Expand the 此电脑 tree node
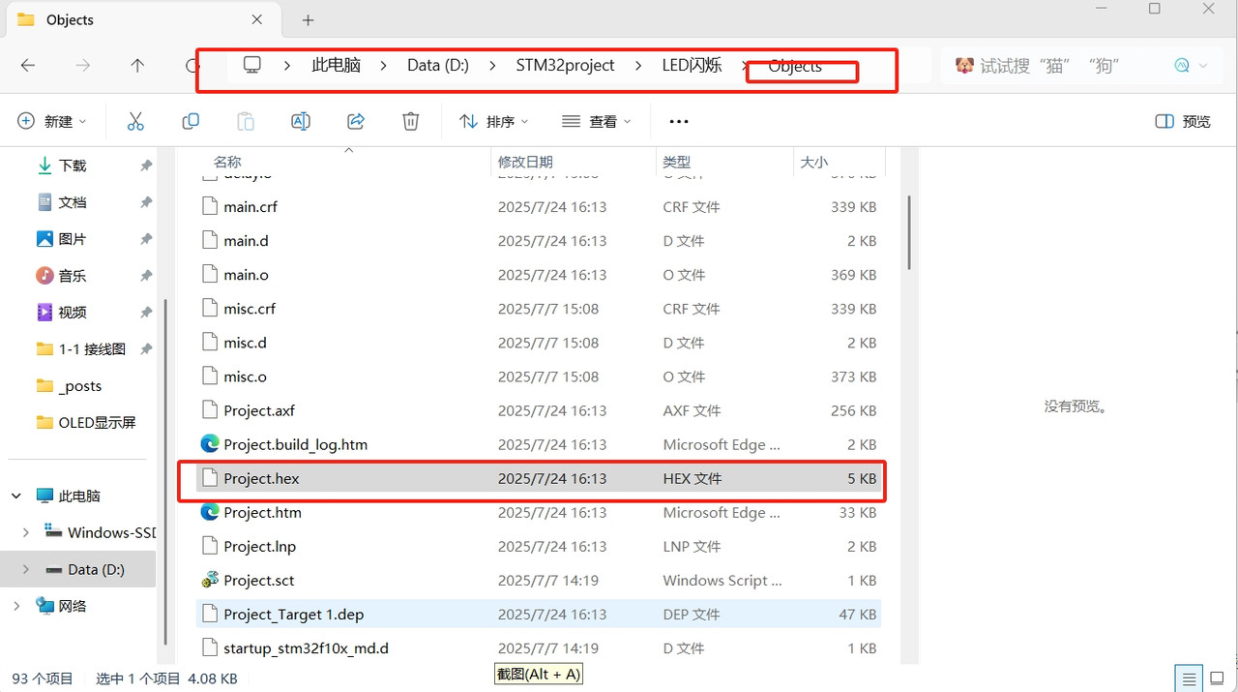 [x=16, y=496]
